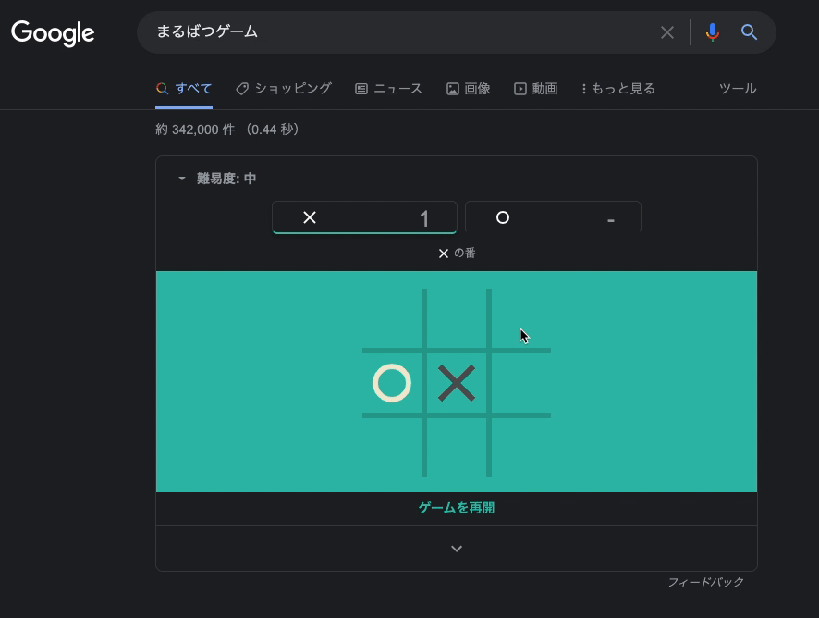Place a mark in the top-left cell

392,319
